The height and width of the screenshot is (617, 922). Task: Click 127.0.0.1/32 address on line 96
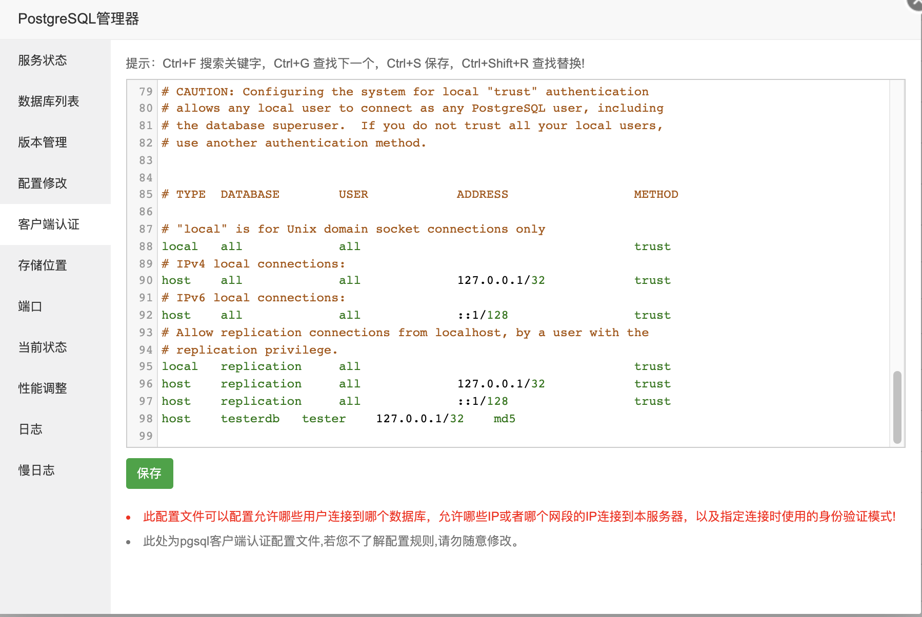(x=501, y=384)
